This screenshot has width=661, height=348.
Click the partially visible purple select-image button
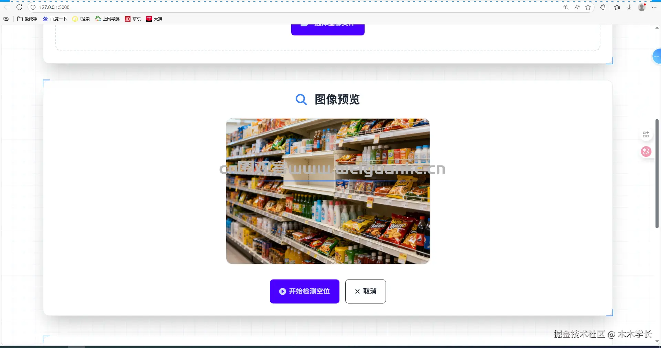click(328, 30)
